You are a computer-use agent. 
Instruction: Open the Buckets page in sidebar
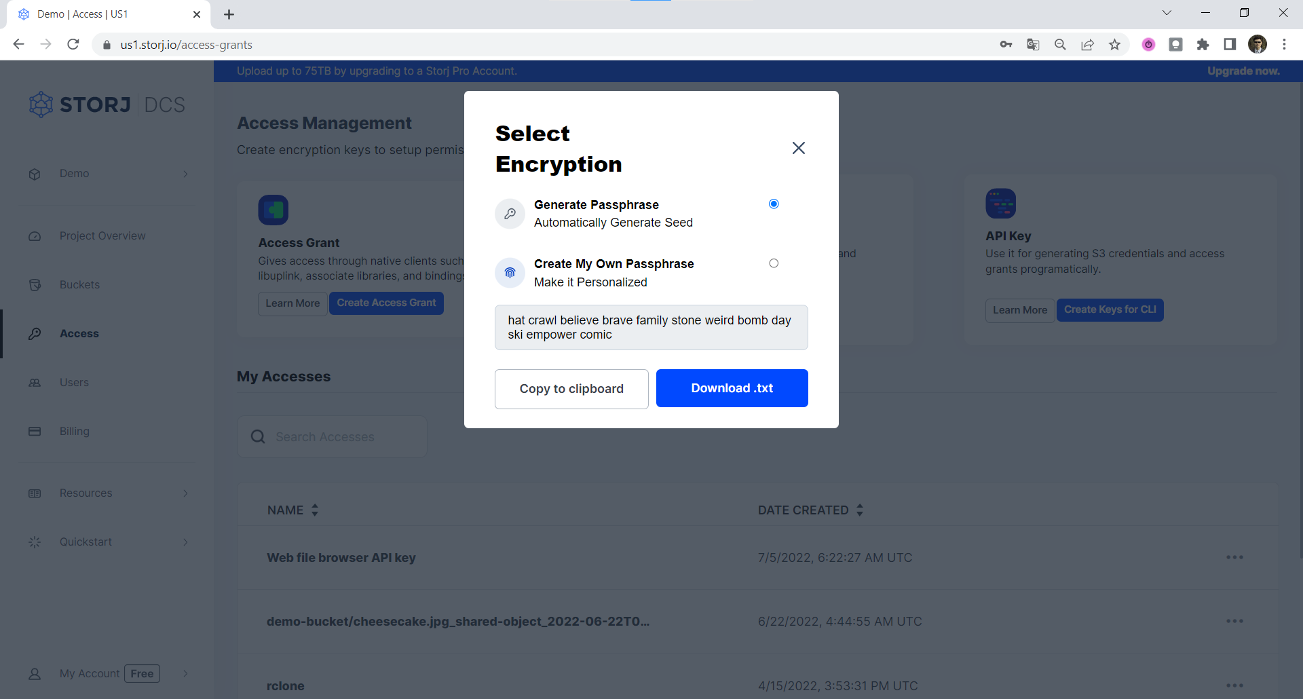[79, 285]
